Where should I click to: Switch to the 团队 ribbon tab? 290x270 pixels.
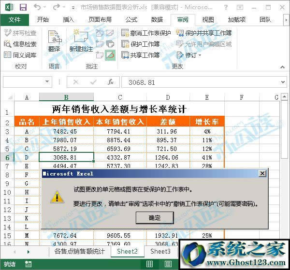coord(265,20)
